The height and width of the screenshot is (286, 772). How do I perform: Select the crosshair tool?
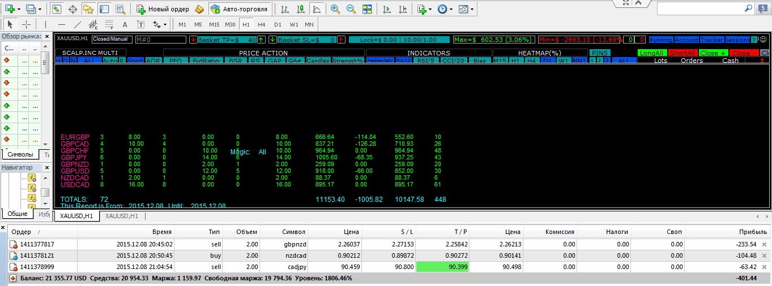[x=26, y=25]
